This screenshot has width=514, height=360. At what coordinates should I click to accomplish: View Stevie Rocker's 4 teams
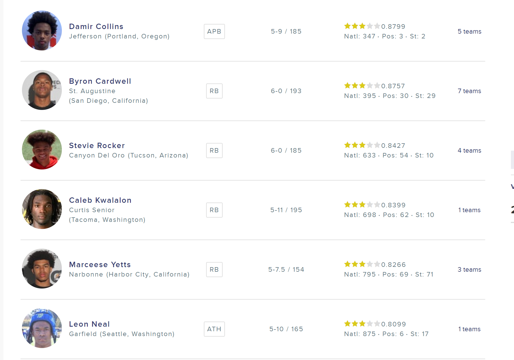tap(469, 150)
